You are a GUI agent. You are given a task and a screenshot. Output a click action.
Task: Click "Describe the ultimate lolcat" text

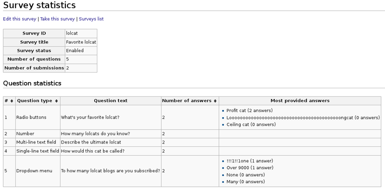91,142
